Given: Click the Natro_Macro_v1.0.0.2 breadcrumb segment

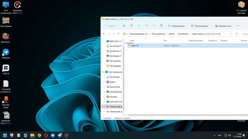Looking at the screenshot, I should tap(206, 34).
